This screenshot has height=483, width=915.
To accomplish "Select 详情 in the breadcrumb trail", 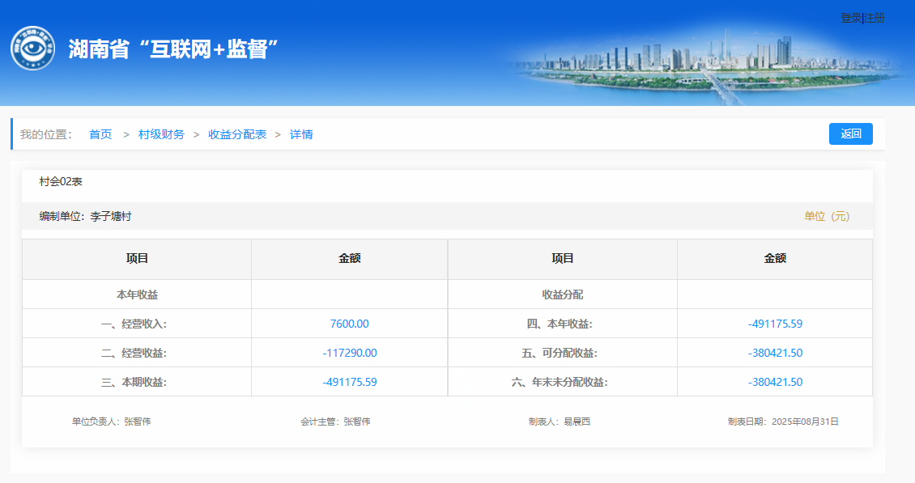I will pos(301,134).
